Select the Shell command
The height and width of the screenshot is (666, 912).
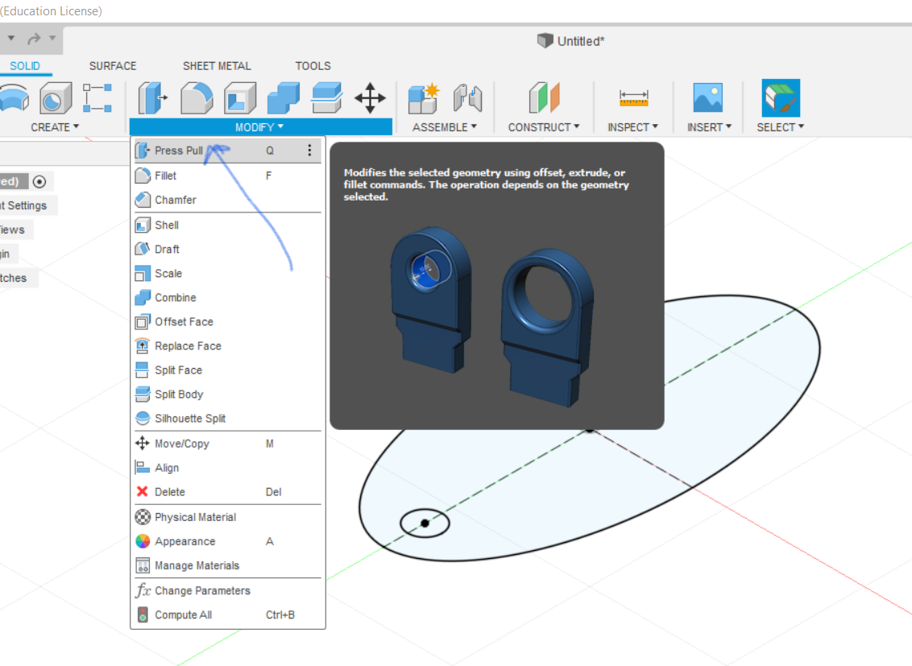(165, 225)
